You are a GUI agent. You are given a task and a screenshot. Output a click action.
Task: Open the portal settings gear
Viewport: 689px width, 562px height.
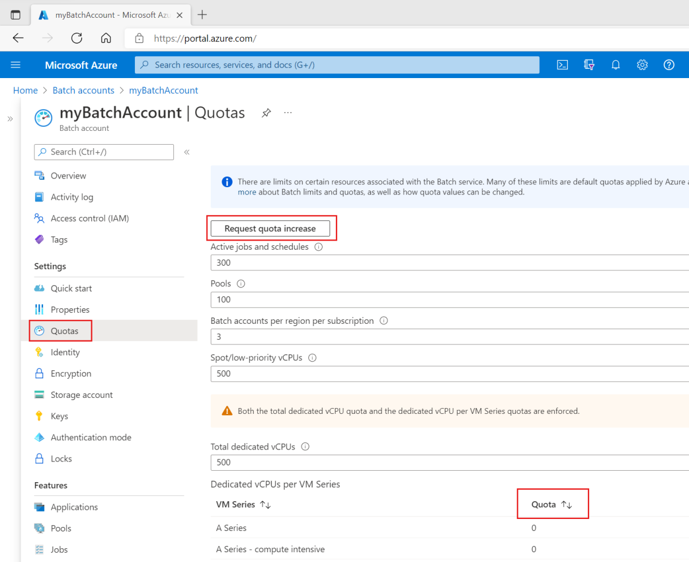pyautogui.click(x=642, y=64)
